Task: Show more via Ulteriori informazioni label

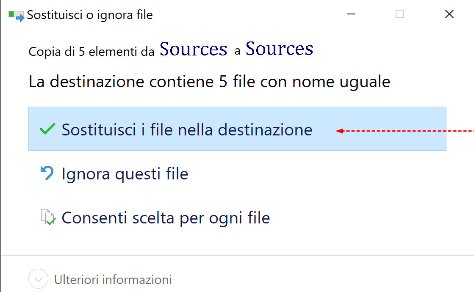Action: click(113, 280)
